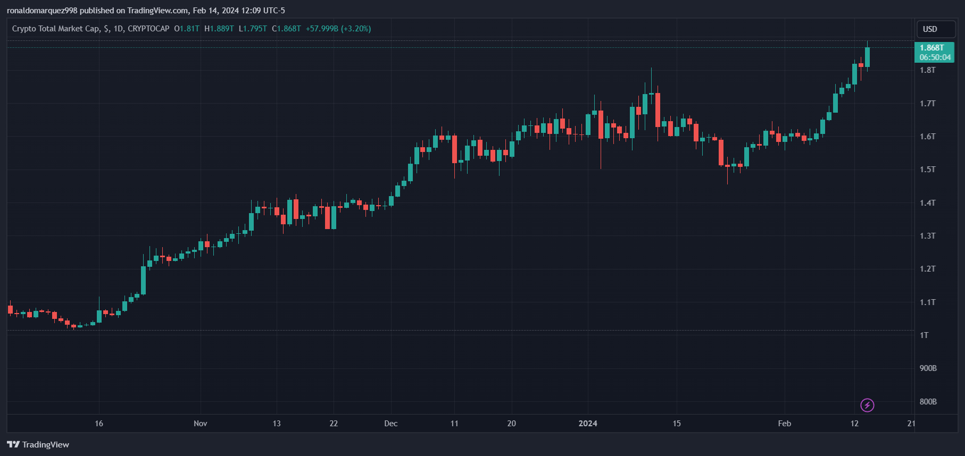Click the 900B price axis label

928,368
